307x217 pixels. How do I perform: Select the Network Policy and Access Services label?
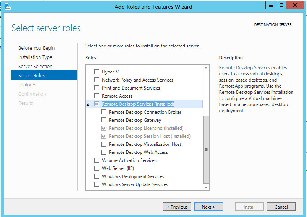click(137, 80)
